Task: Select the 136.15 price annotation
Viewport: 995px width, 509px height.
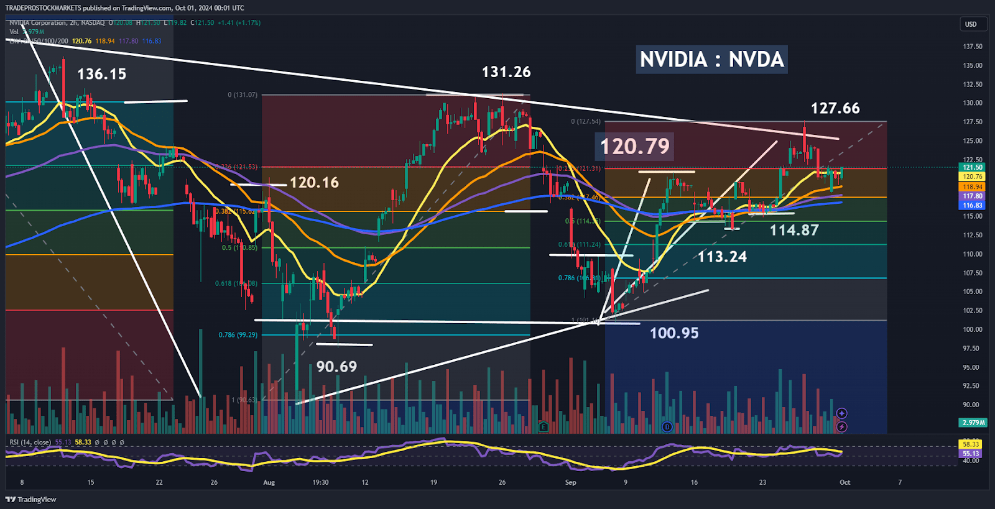Action: point(102,75)
